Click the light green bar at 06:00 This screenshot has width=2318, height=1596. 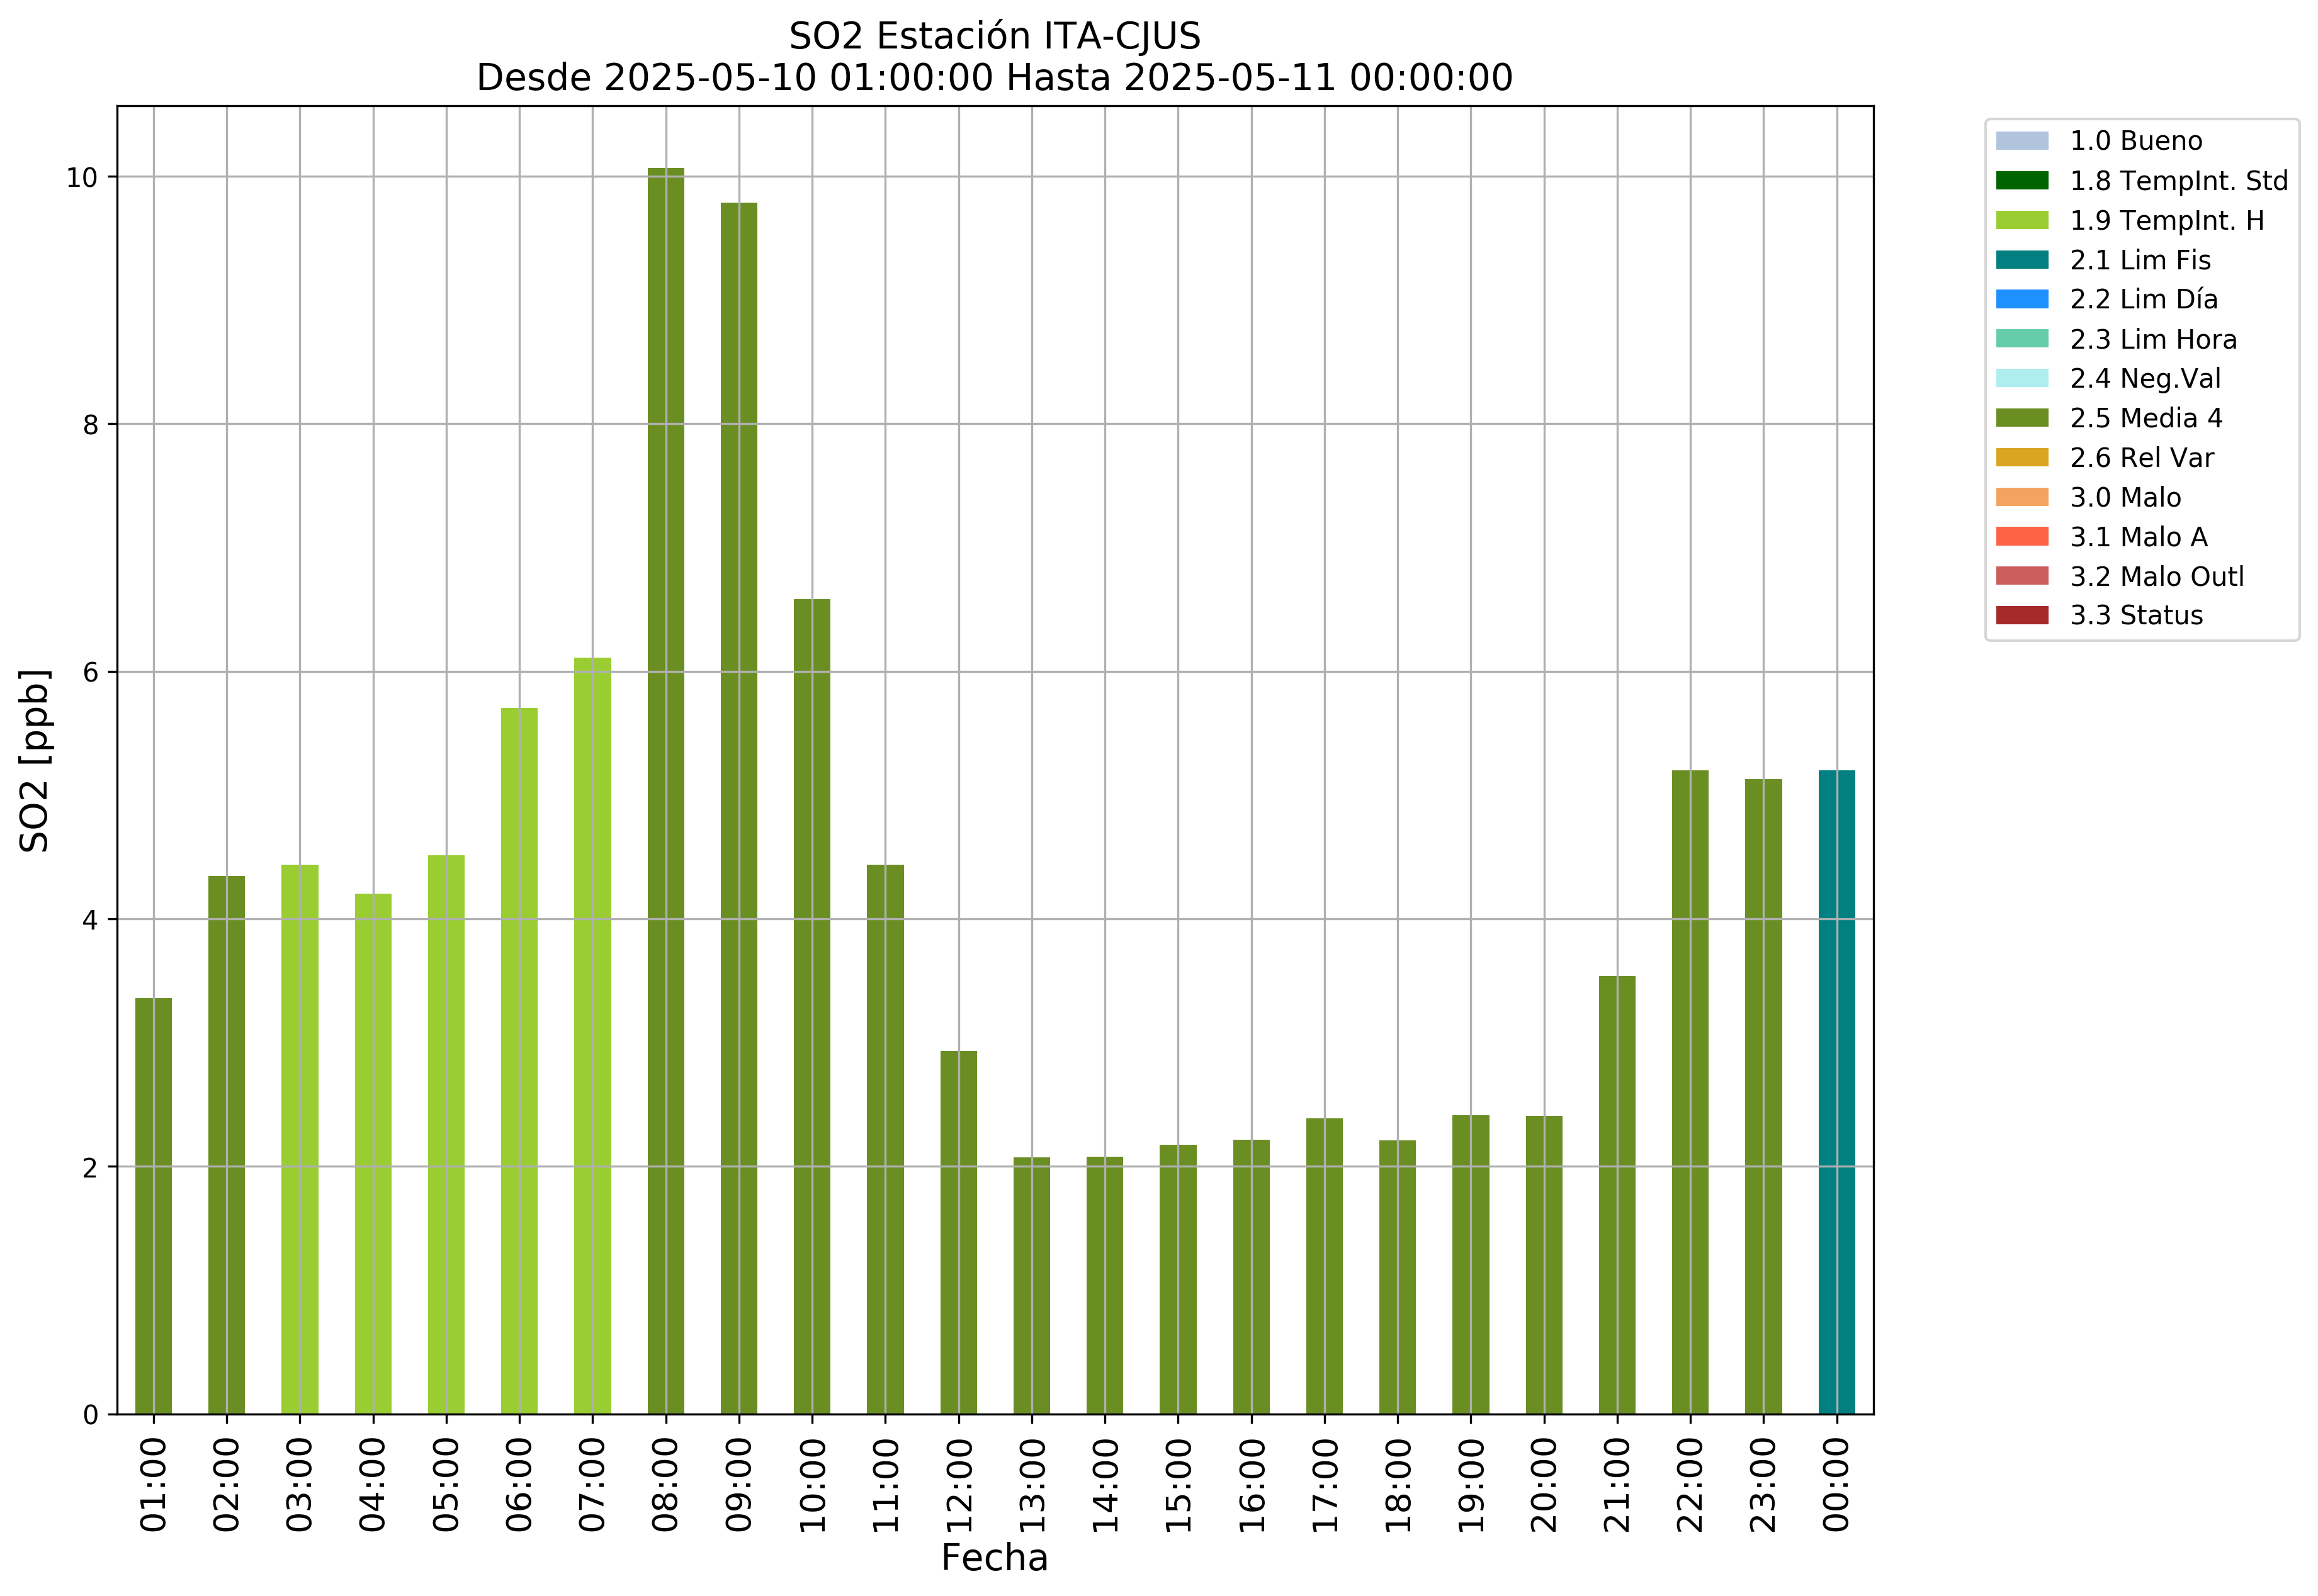[519, 1061]
